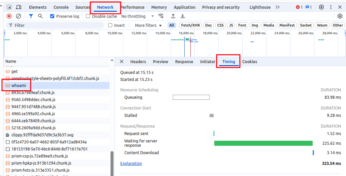Open the Headers tab of the request
The height and width of the screenshot is (176, 346).
click(x=138, y=61)
